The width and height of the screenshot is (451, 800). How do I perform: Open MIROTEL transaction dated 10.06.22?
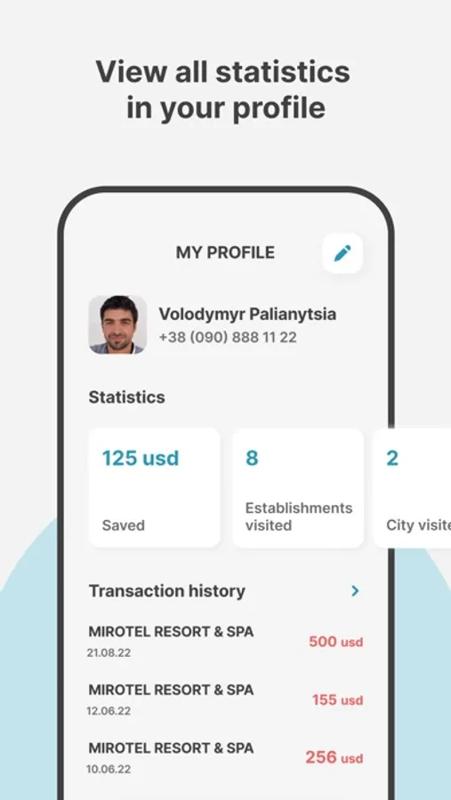click(225, 757)
